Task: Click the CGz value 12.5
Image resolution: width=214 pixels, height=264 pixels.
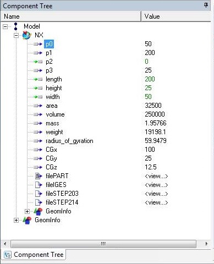Action: (151, 167)
